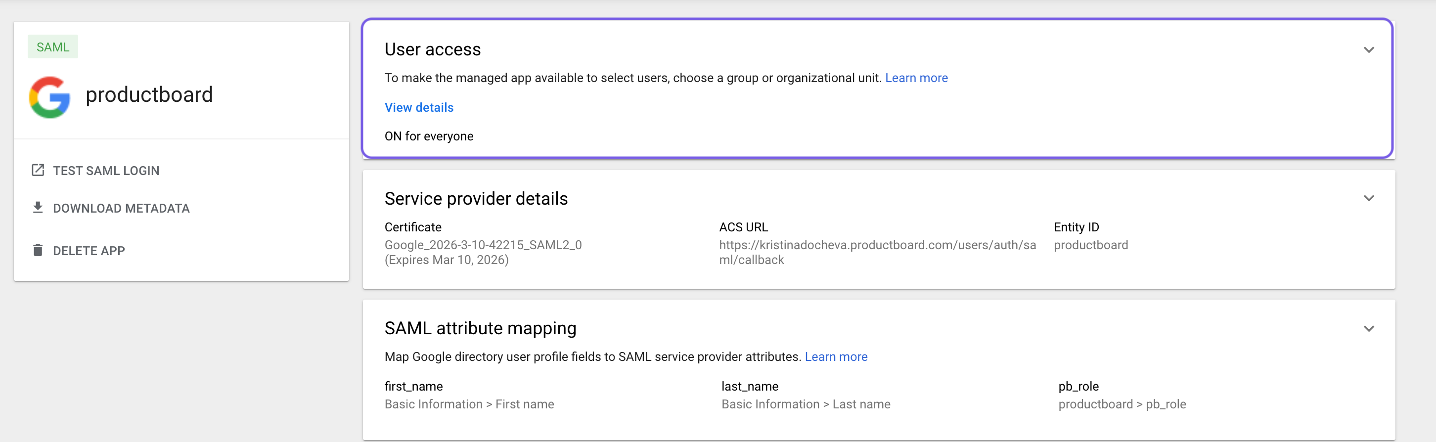This screenshot has height=442, width=1436.
Task: Click the User access heading
Action: point(433,49)
